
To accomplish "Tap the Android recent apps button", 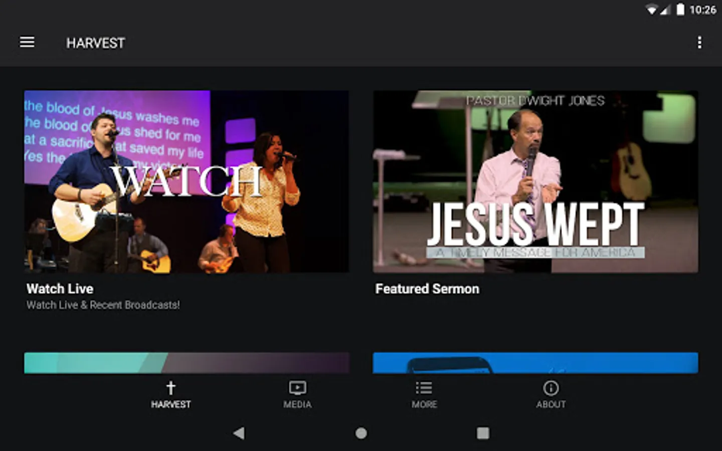I will (x=483, y=433).
